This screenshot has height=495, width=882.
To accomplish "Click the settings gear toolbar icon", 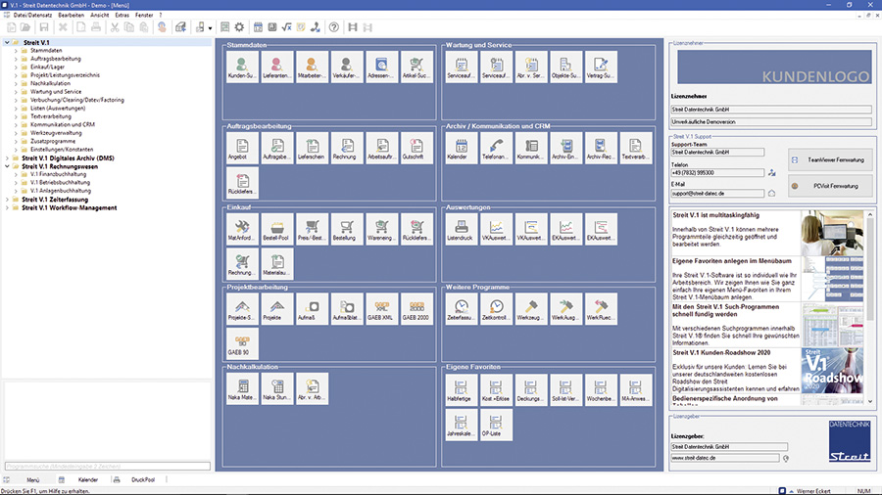I will click(x=240, y=27).
